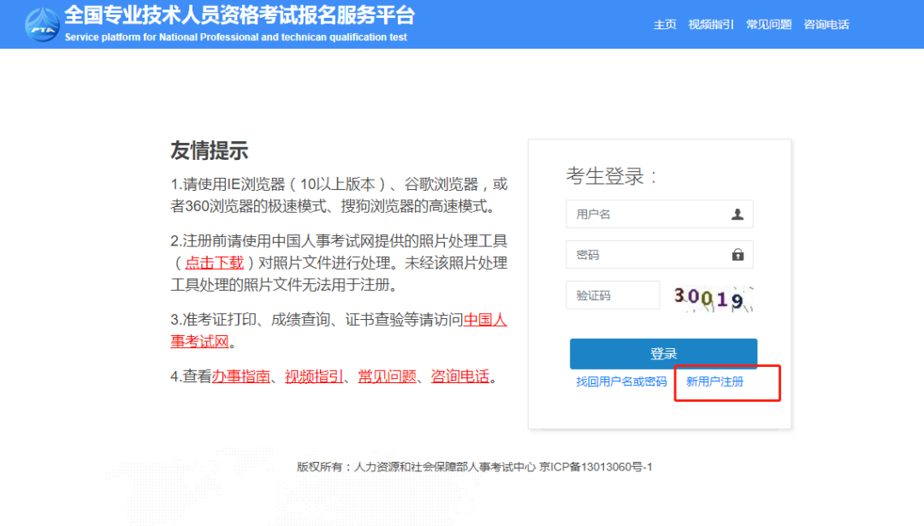Click the 密码 password input field

650,254
